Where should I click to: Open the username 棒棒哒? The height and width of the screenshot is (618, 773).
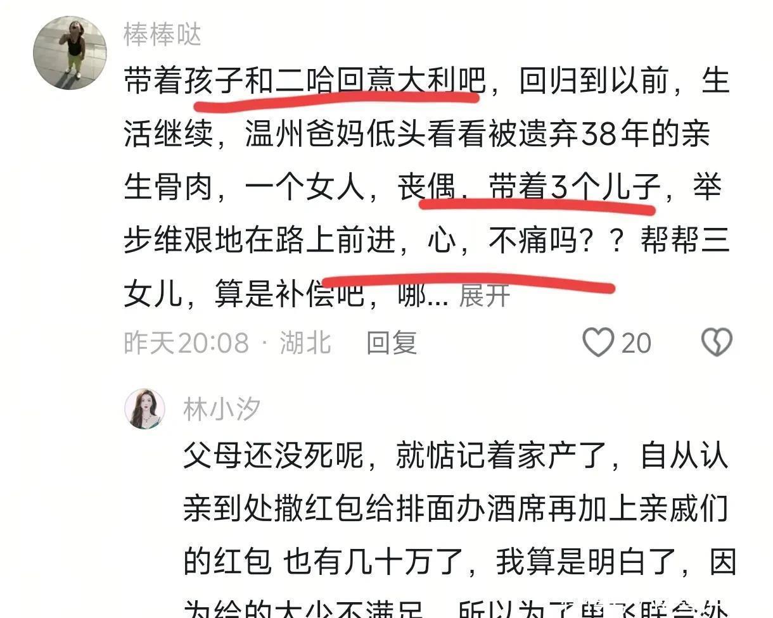pyautogui.click(x=162, y=35)
